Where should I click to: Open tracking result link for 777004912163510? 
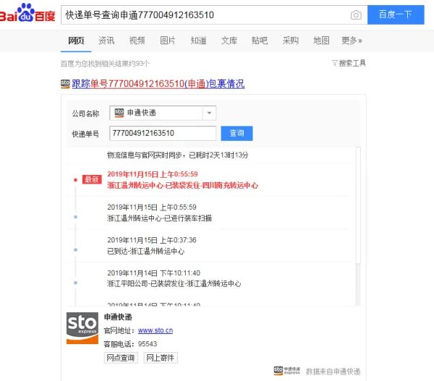pyautogui.click(x=158, y=84)
